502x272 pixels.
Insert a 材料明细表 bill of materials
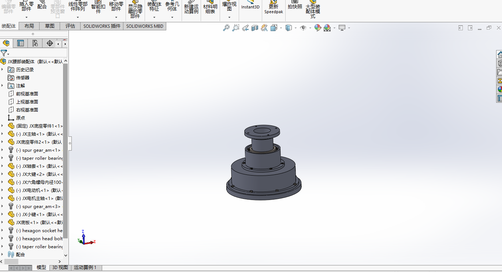tap(210, 7)
